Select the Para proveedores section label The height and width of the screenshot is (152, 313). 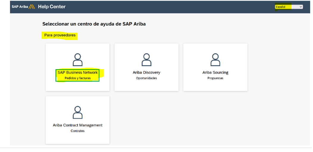[x=60, y=35]
